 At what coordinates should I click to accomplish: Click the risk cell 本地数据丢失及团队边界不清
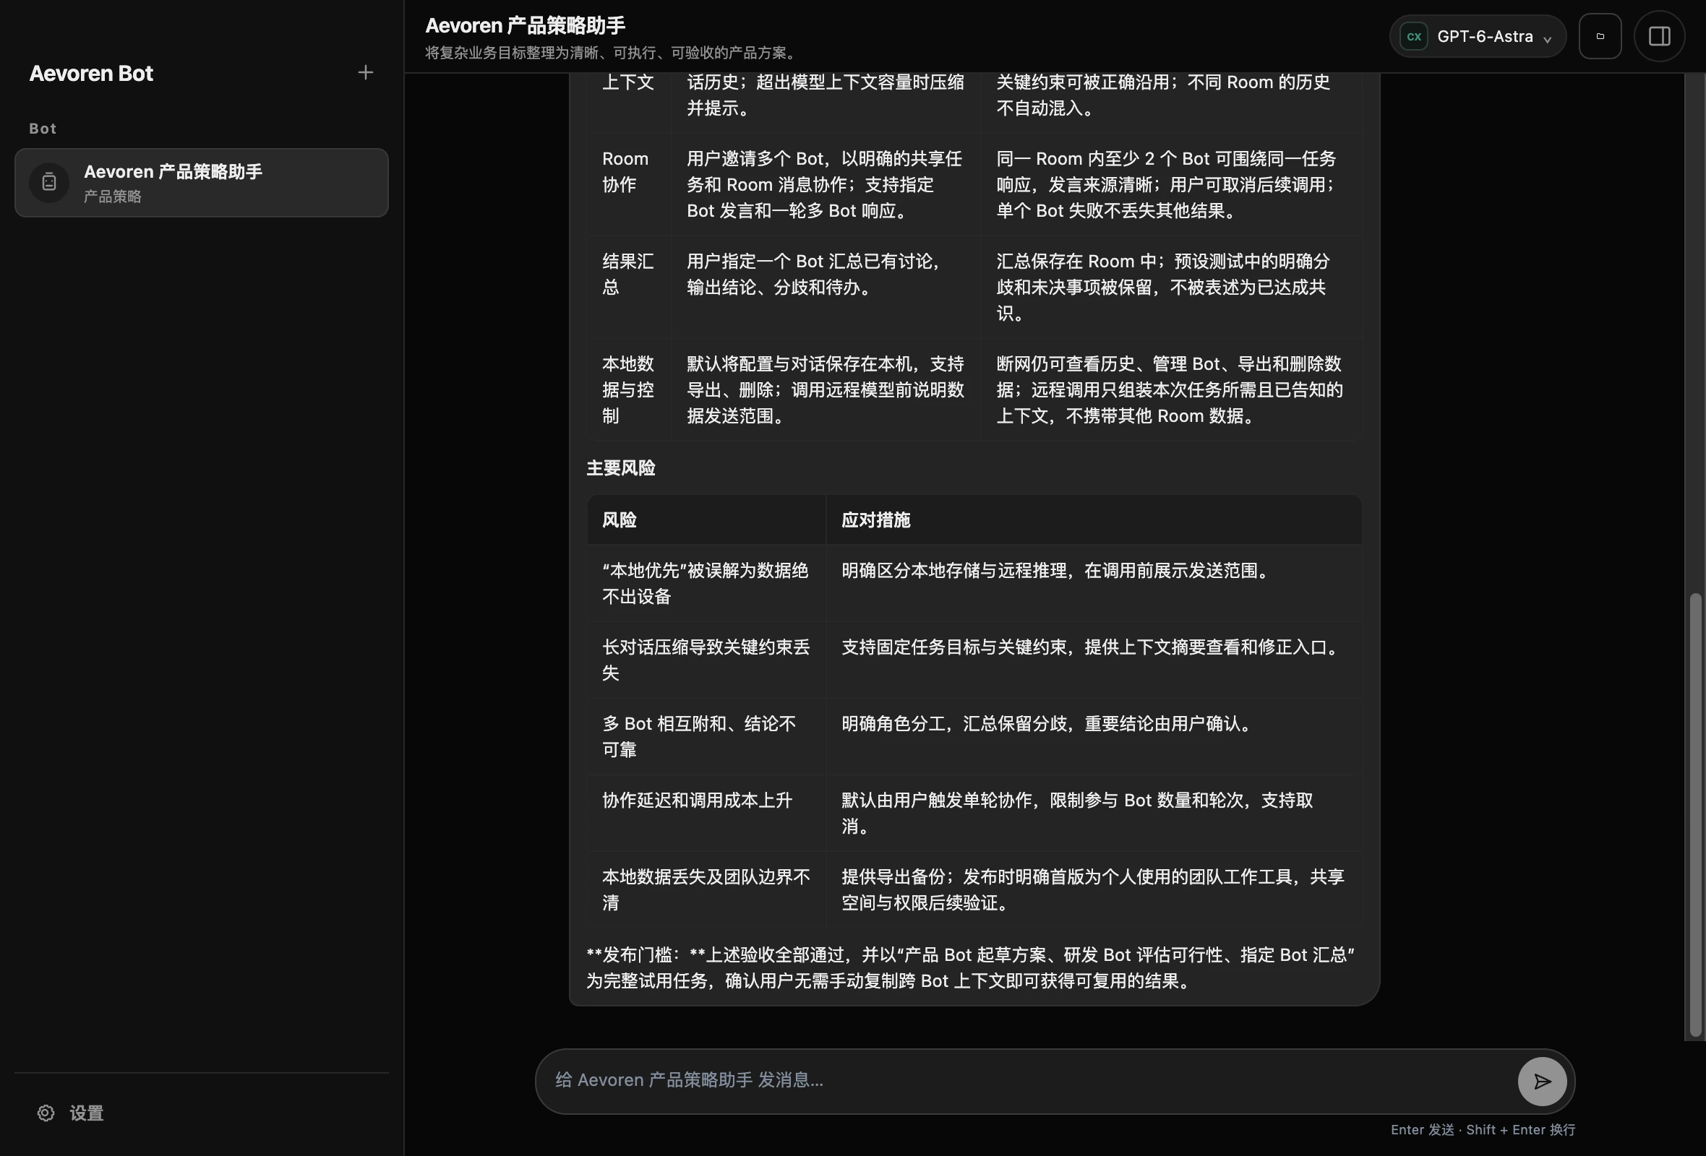click(x=706, y=889)
